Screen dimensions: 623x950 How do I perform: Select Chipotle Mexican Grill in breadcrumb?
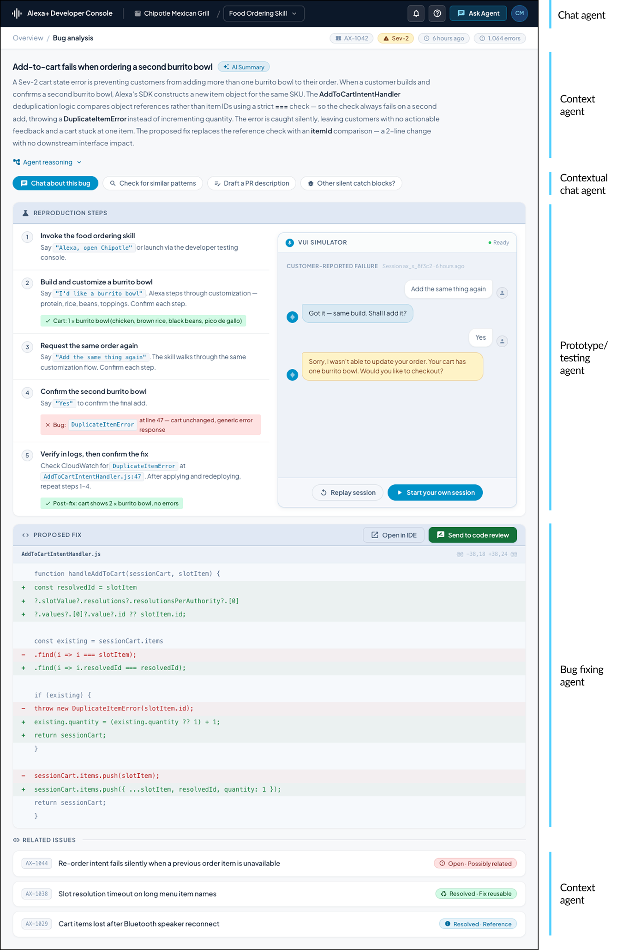(172, 13)
